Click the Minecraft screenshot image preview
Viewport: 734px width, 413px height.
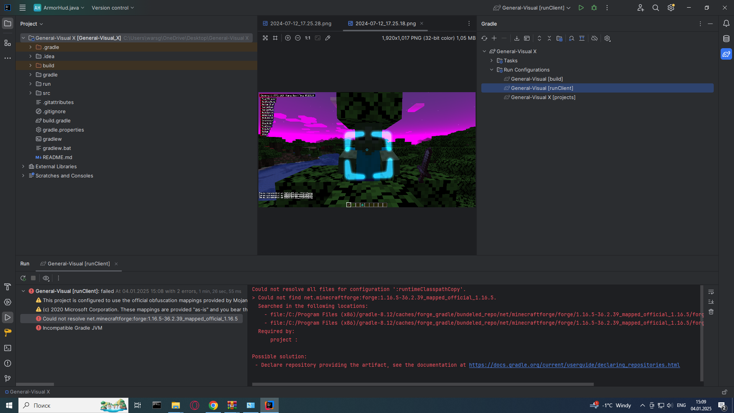click(367, 150)
